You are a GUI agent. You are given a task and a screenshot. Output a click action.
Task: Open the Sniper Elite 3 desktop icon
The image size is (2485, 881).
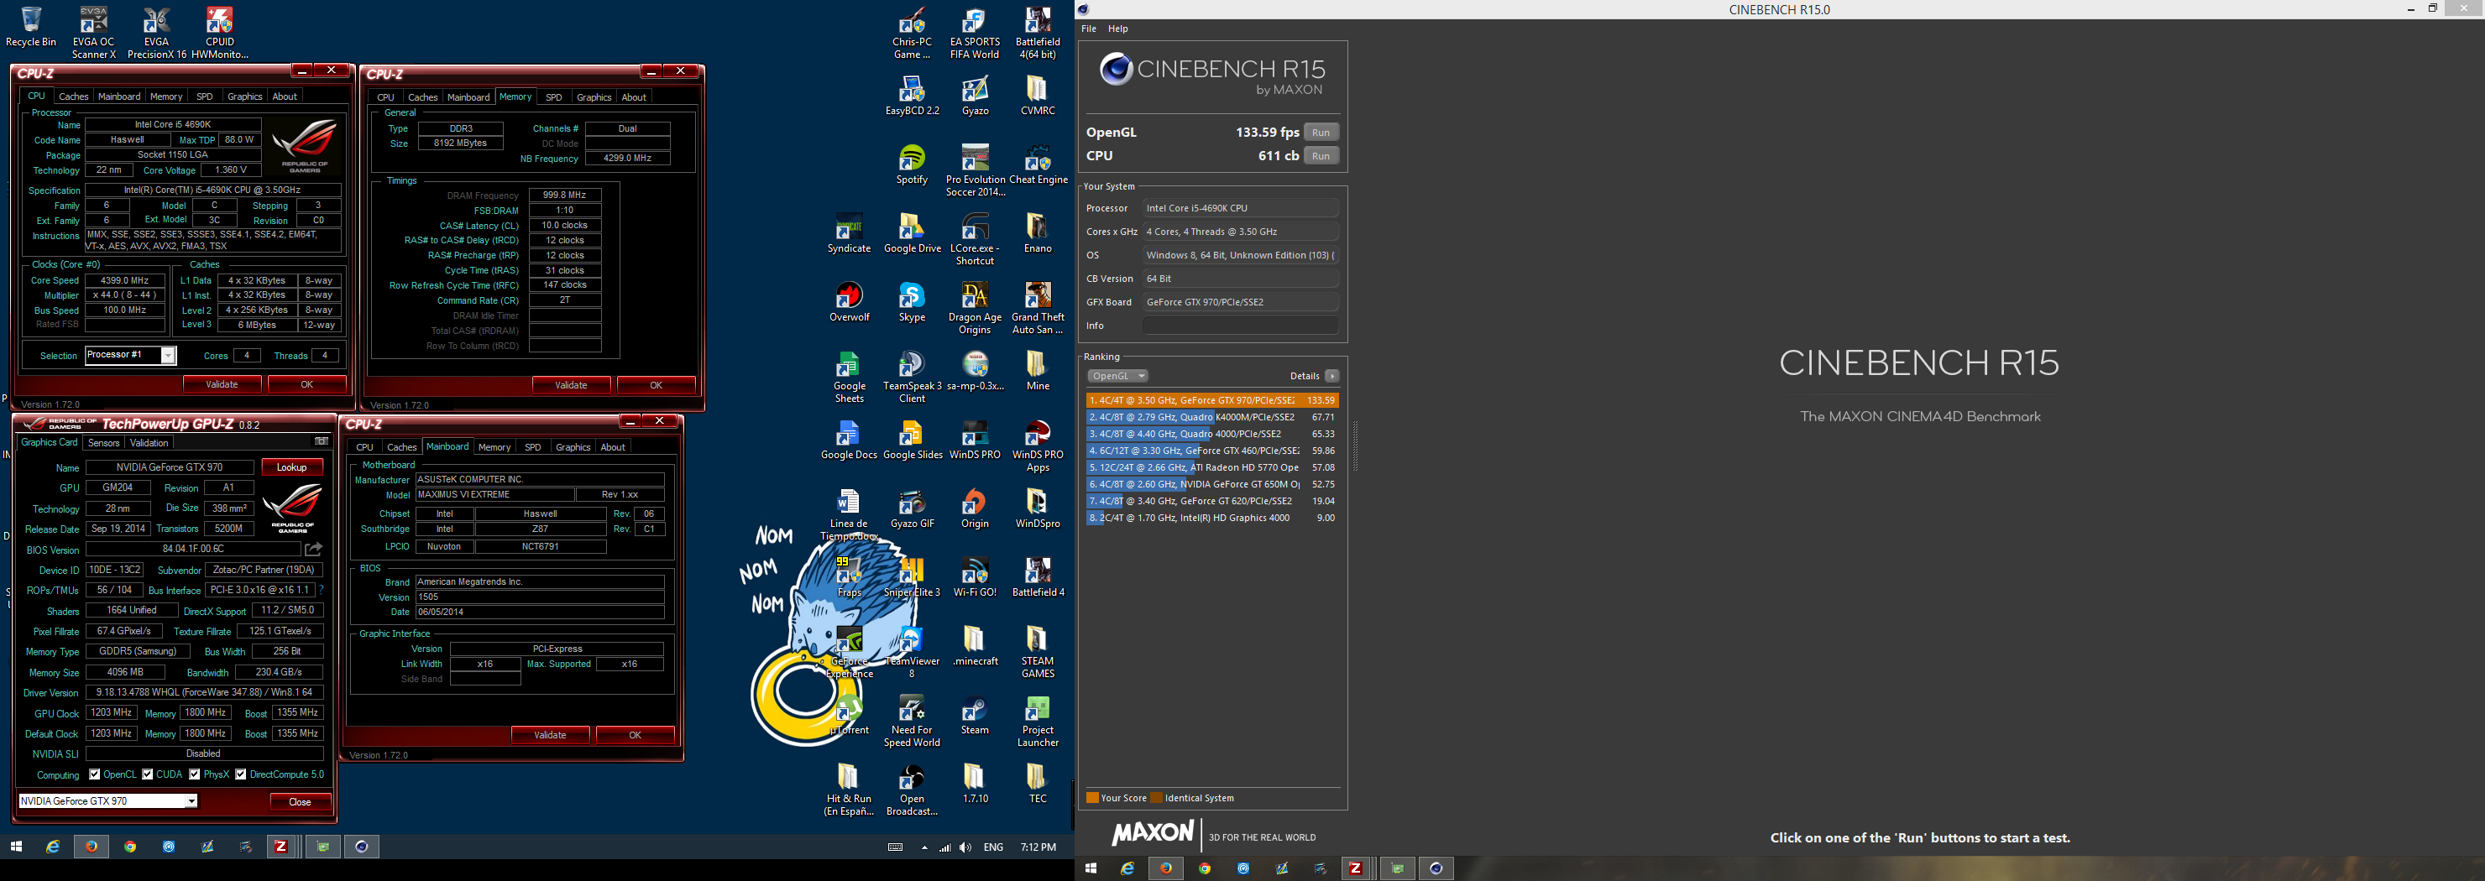(x=912, y=578)
